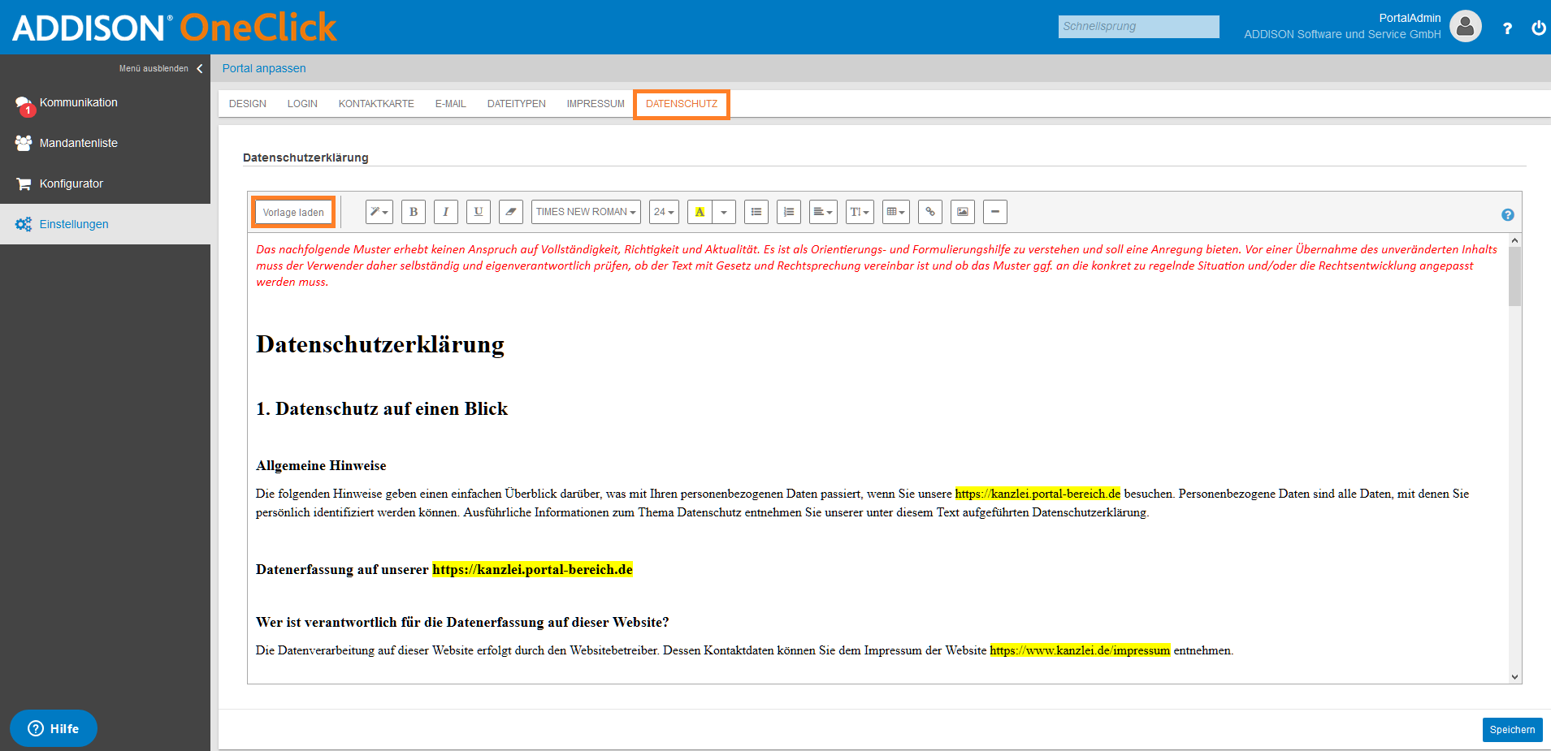Open the insert table dropdown
Screen dimensions: 1551x751
tap(896, 212)
